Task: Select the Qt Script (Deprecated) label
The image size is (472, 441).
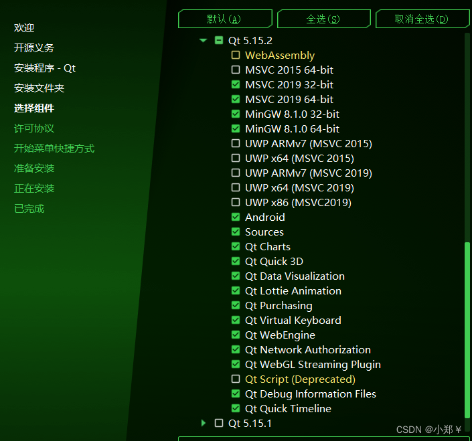Action: [x=300, y=379]
